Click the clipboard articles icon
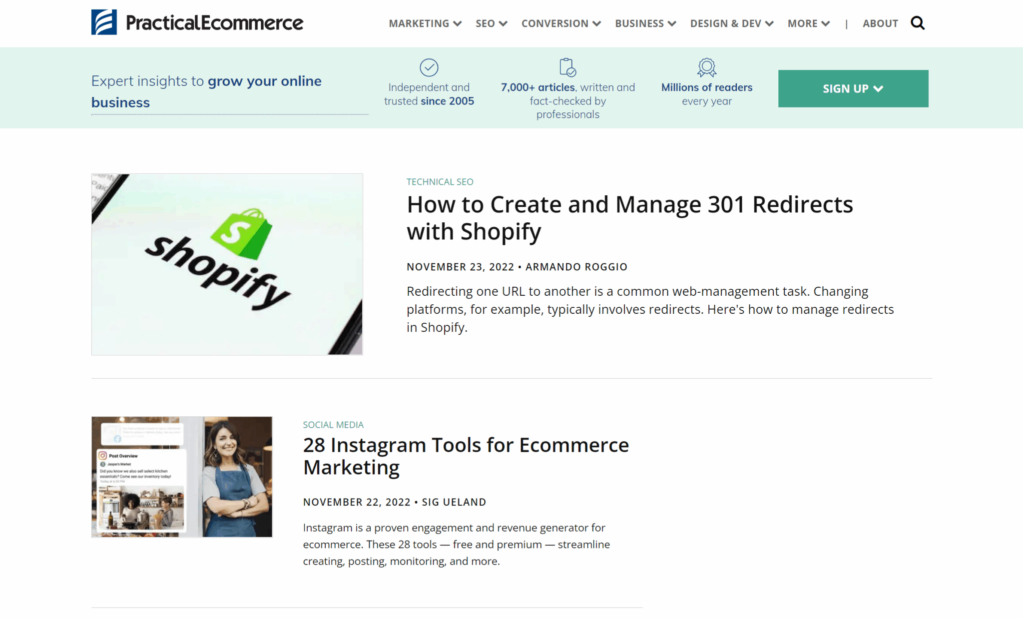 click(x=567, y=67)
